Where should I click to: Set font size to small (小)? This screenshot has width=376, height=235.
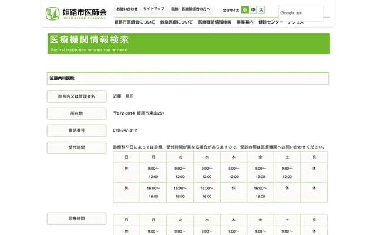(245, 10)
